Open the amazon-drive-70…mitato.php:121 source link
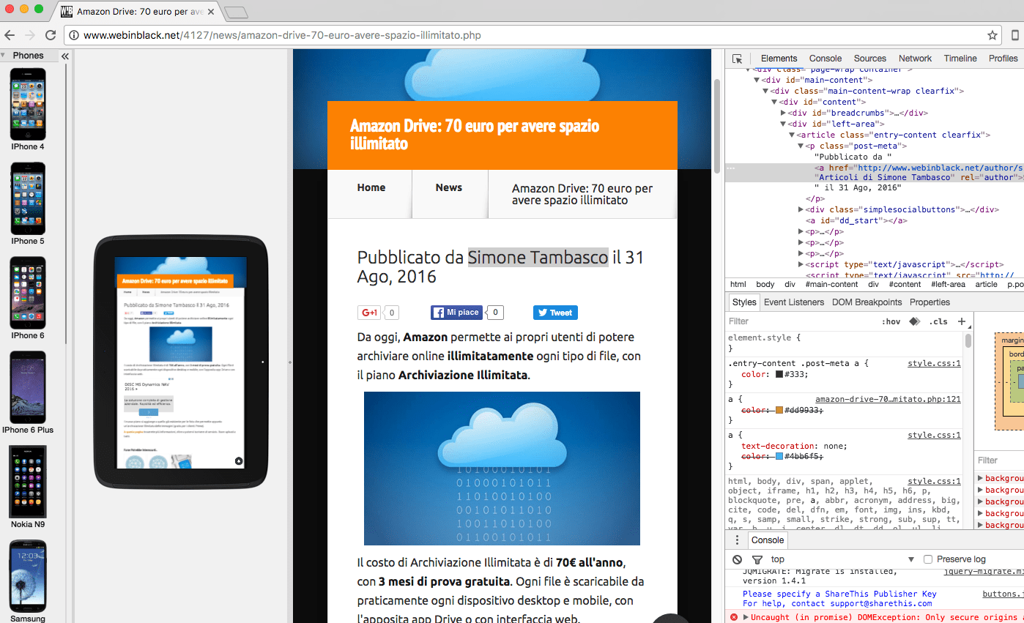The height and width of the screenshot is (623, 1024). 888,400
